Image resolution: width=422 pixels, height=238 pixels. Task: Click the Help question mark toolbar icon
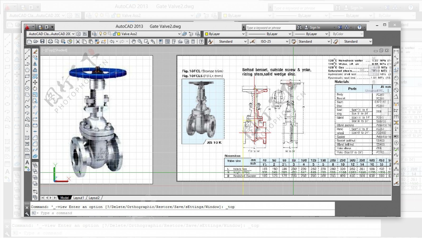201,41
